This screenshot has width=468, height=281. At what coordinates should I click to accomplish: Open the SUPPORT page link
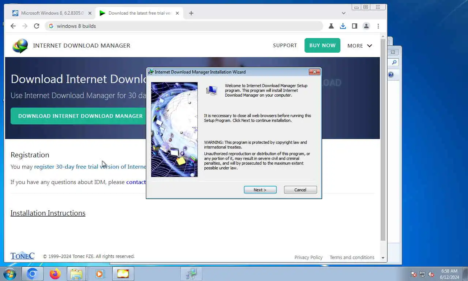pos(285,45)
